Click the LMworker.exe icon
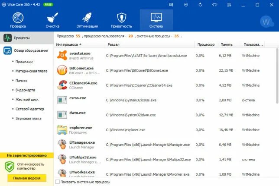This screenshot has height=186, width=279. (x=62, y=173)
